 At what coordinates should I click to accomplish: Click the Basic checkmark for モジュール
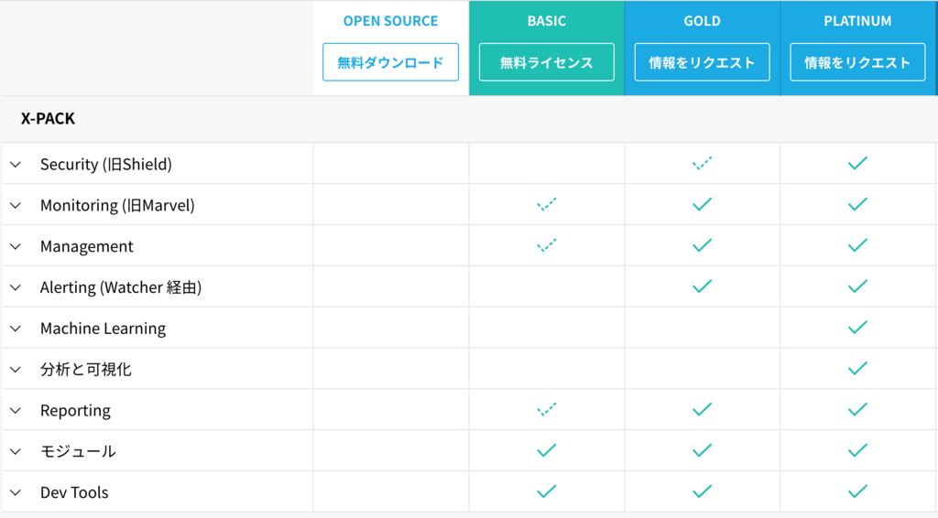(x=546, y=450)
